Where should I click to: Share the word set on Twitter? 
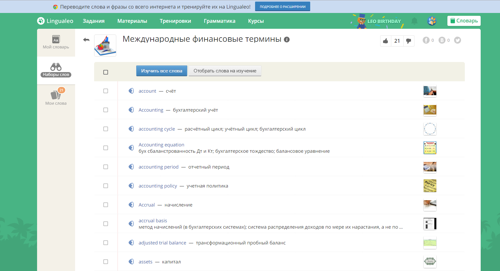click(458, 40)
